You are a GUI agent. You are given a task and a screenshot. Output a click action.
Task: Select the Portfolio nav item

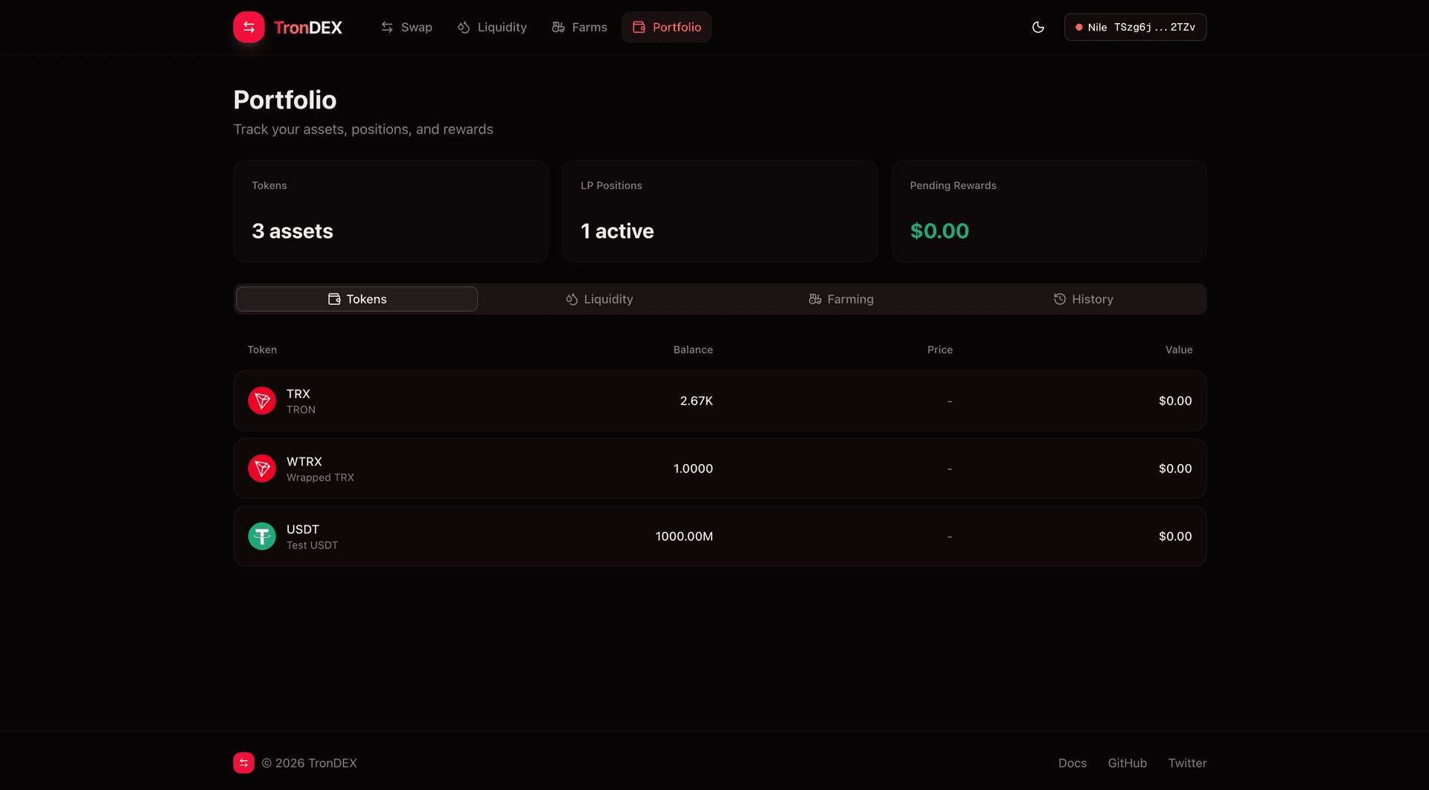(x=667, y=28)
